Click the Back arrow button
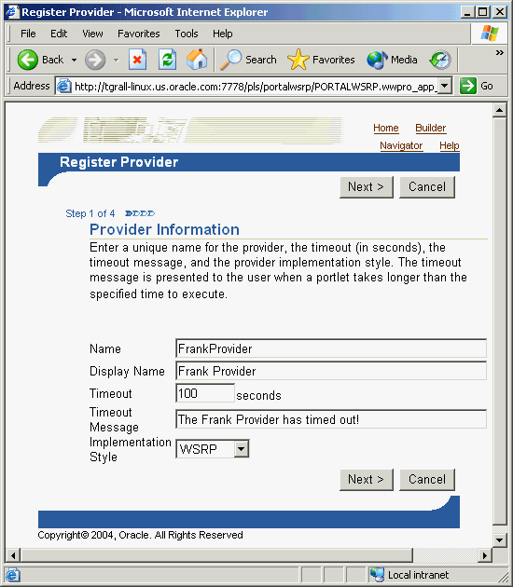This screenshot has width=513, height=587. pyautogui.click(x=28, y=60)
